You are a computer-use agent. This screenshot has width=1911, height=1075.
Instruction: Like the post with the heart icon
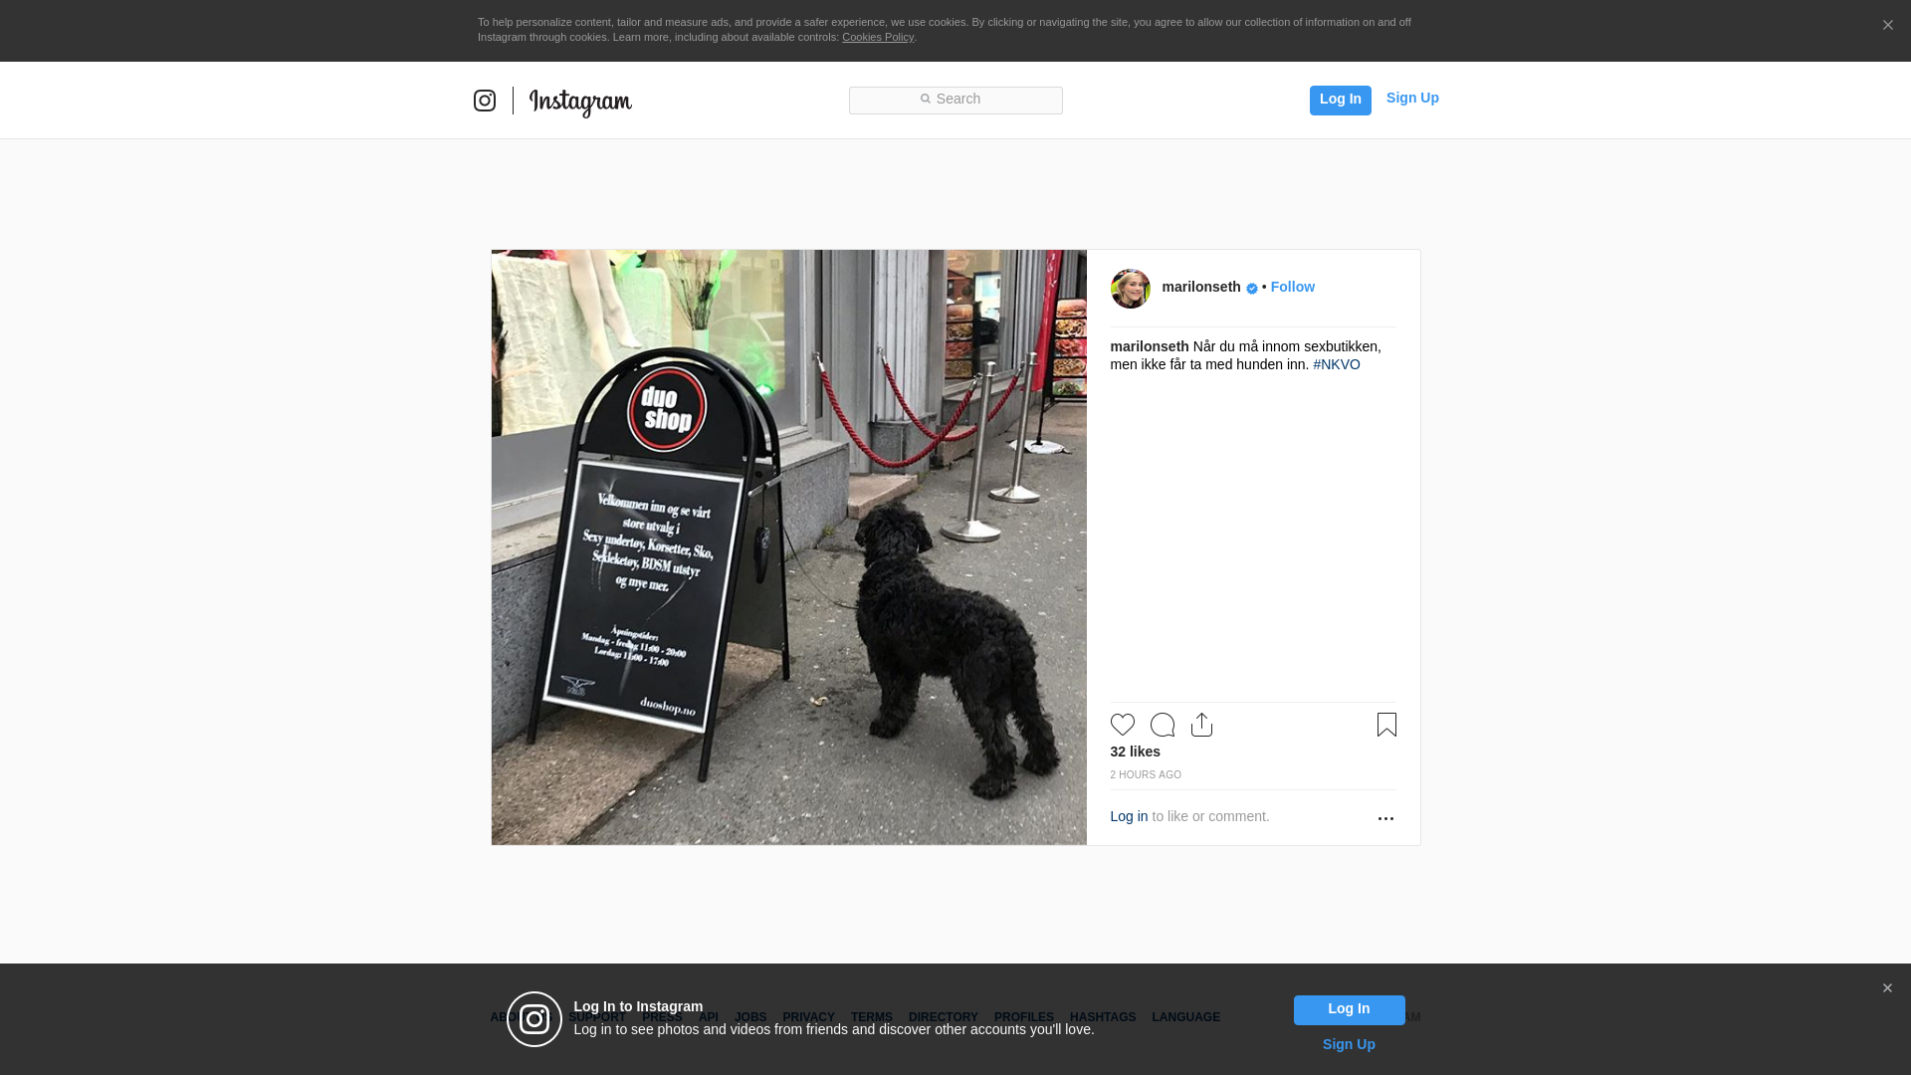click(x=1123, y=725)
